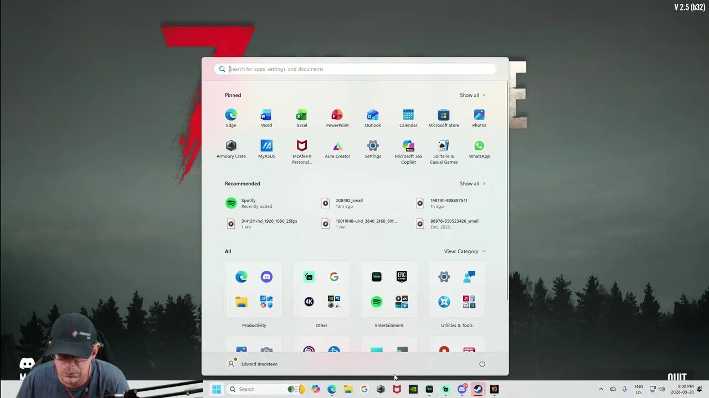Click the power button in Start menu
The width and height of the screenshot is (709, 398).
click(x=482, y=364)
